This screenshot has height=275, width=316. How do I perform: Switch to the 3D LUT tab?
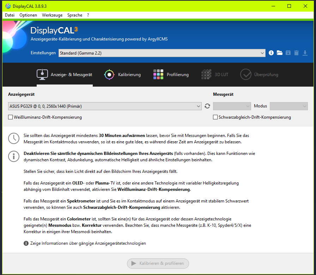click(215, 75)
